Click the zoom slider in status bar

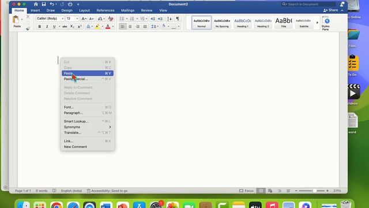(x=312, y=191)
